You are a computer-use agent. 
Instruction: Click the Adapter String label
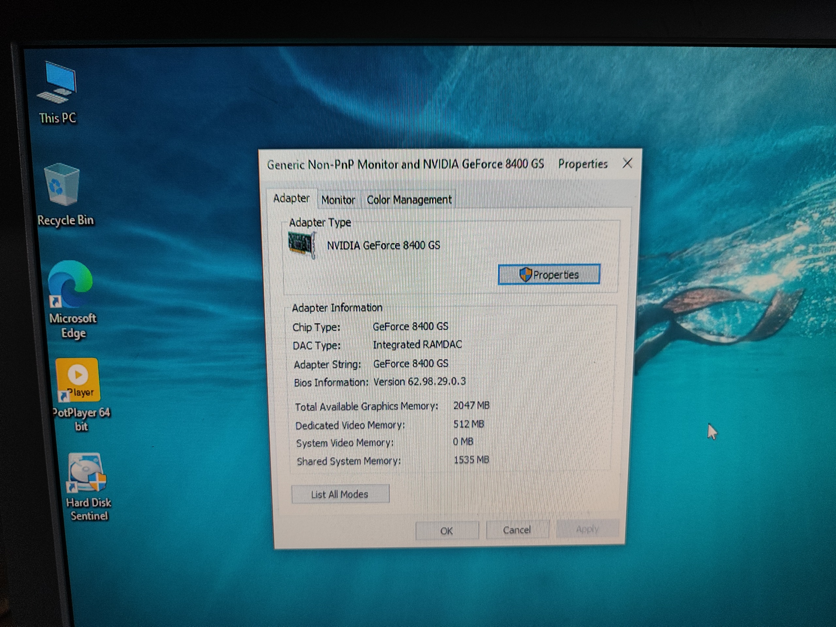pos(327,364)
